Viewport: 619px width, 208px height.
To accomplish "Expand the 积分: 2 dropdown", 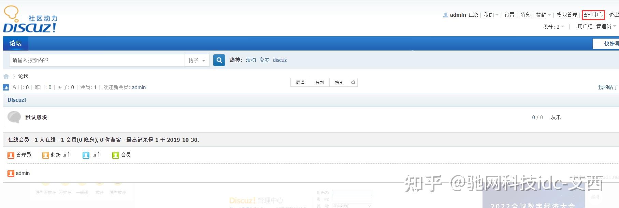I will point(553,27).
